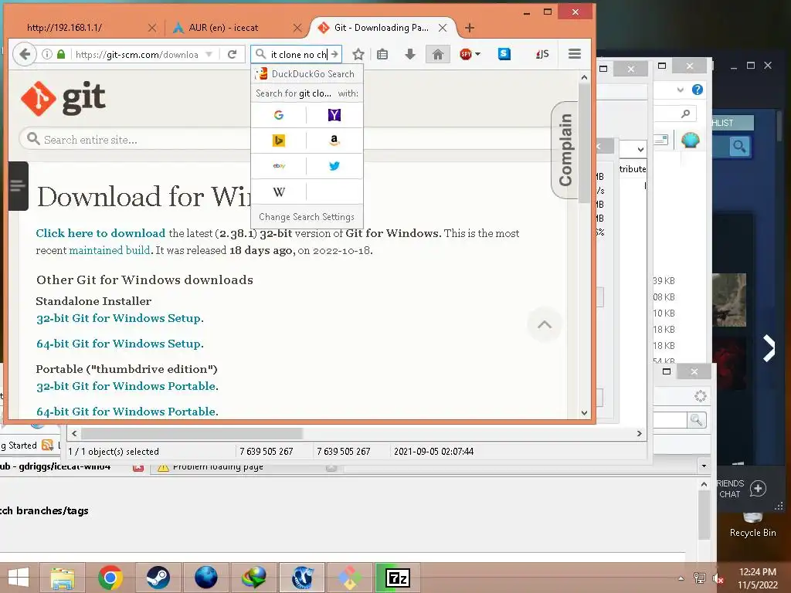
Task: Open the tribute column dropdown in background window
Action: pos(640,149)
